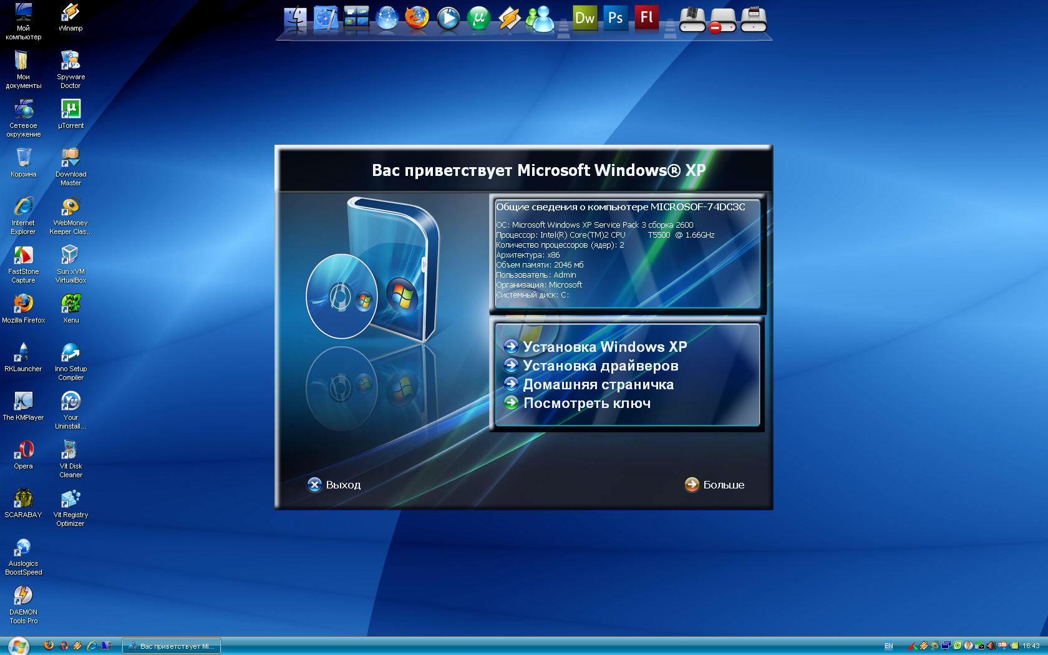Choose Установка драйверов option
This screenshot has width=1048, height=655.
click(591, 366)
